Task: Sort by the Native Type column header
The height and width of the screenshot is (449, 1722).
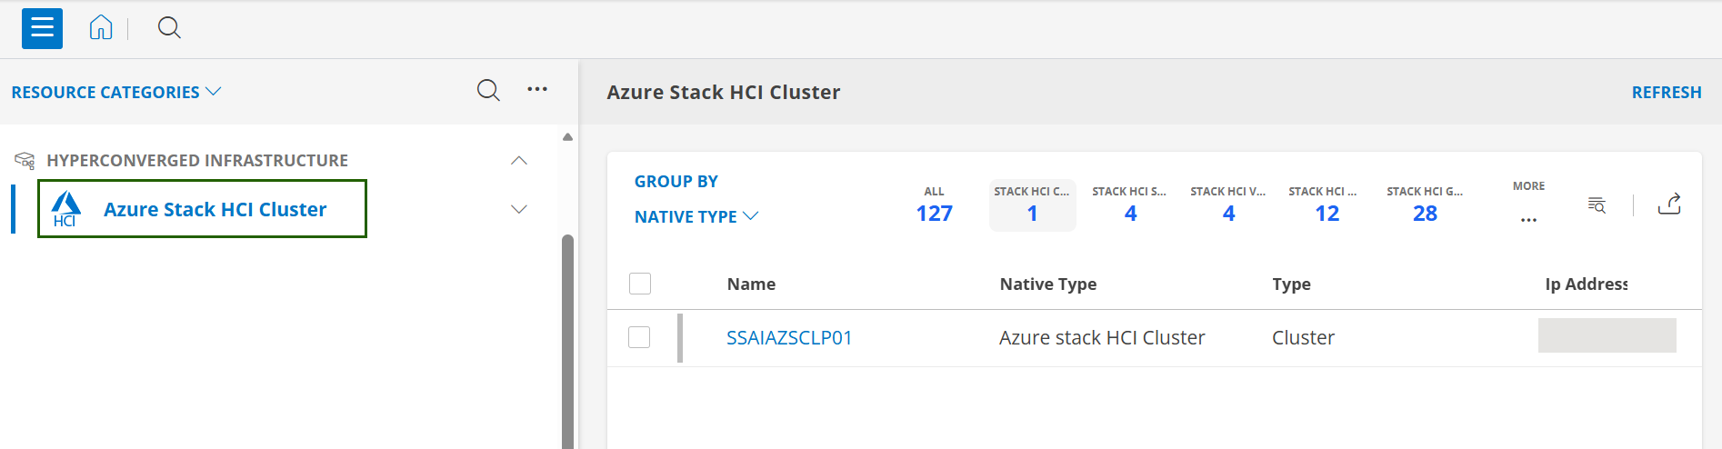Action: coord(1048,284)
